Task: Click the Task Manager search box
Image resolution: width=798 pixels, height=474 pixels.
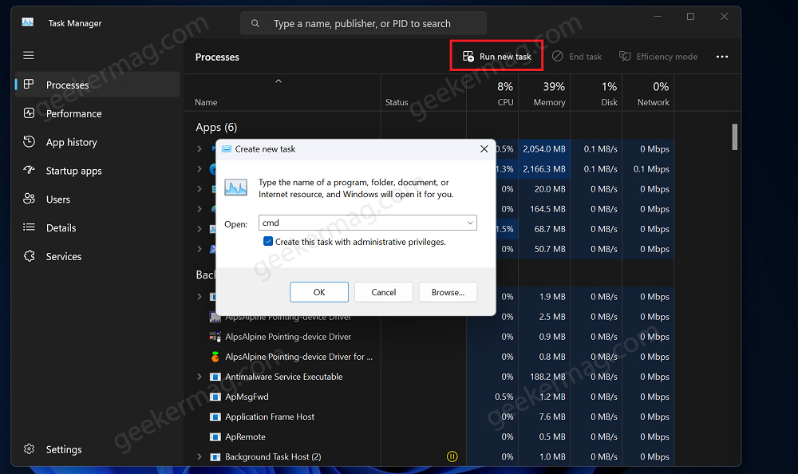Action: pos(363,23)
